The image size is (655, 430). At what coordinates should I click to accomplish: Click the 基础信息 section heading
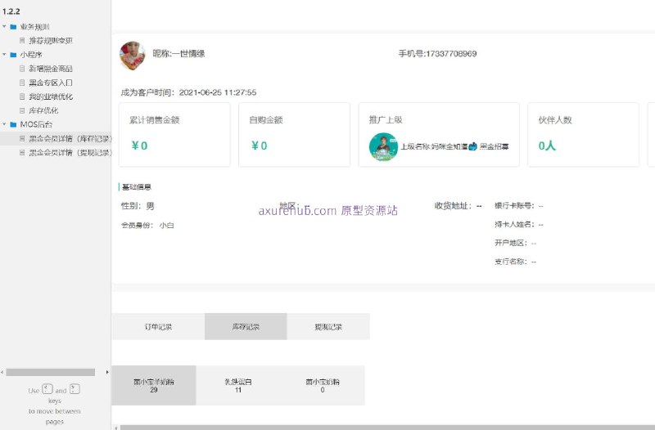pos(136,187)
